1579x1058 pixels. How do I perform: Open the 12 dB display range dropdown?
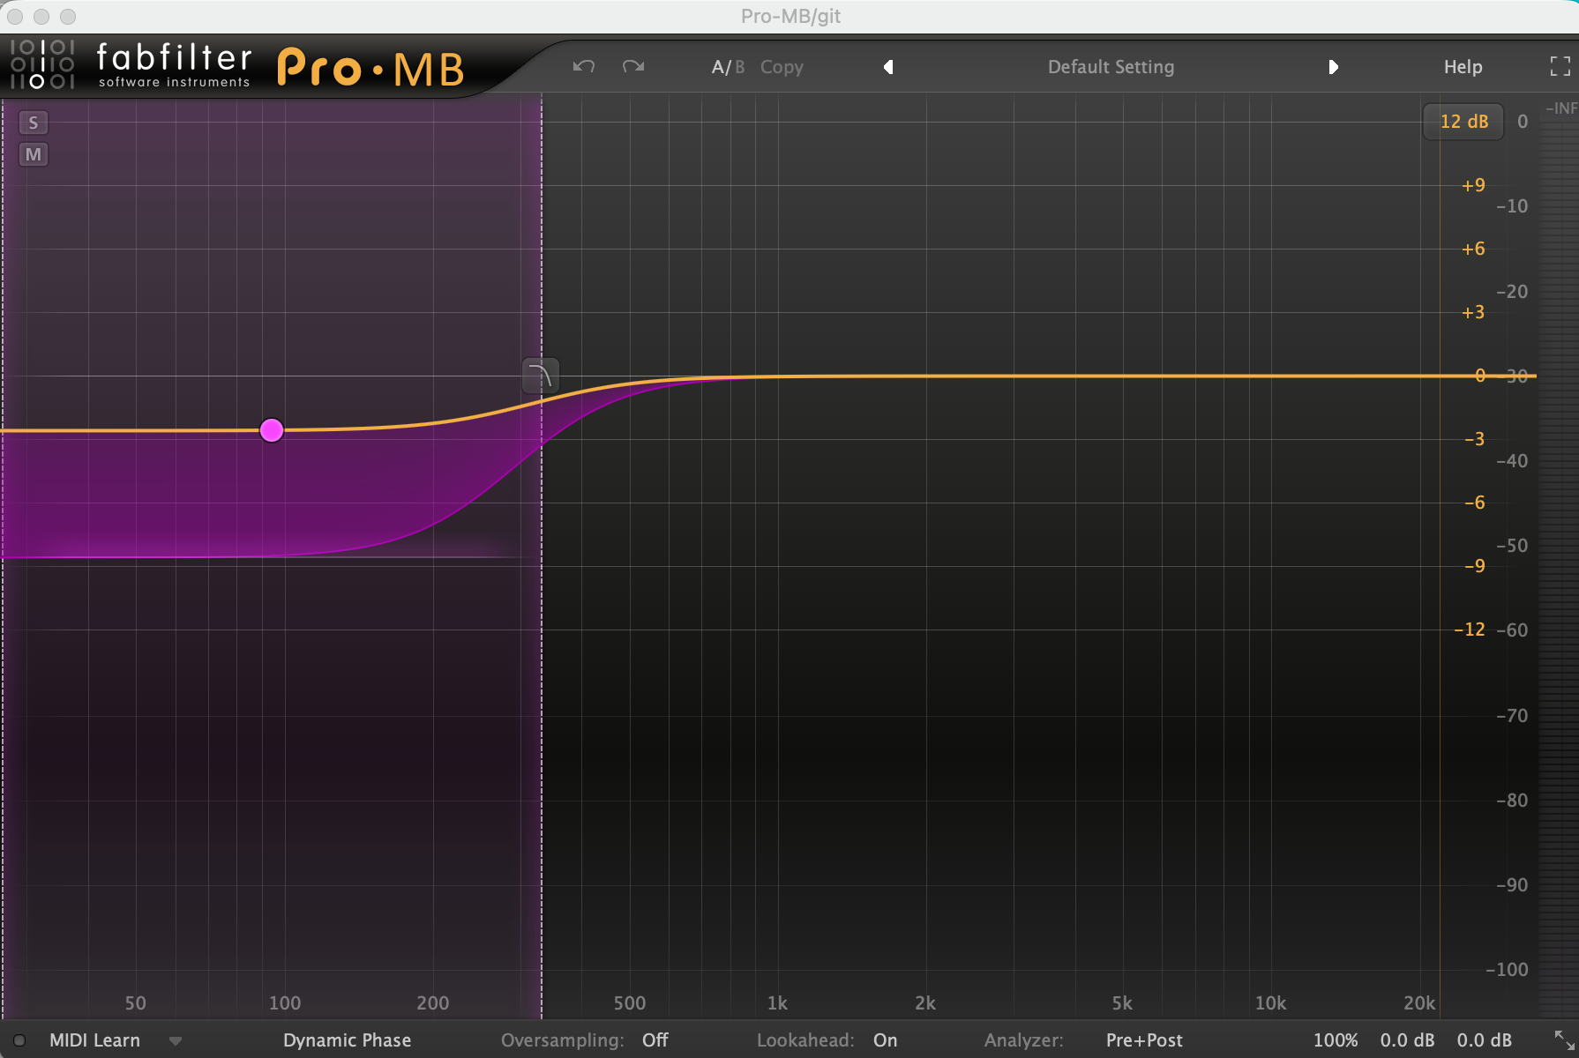click(1463, 122)
